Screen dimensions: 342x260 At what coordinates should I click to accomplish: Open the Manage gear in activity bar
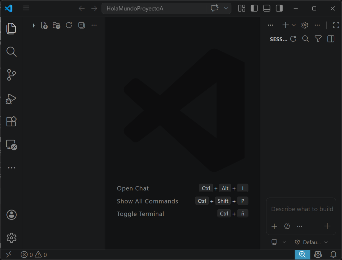point(11,238)
